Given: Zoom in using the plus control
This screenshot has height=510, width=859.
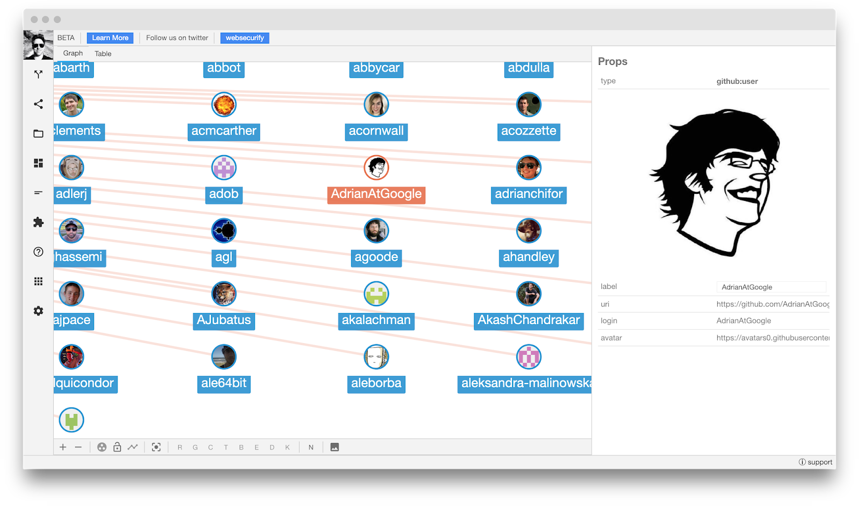Looking at the screenshot, I should click(62, 447).
